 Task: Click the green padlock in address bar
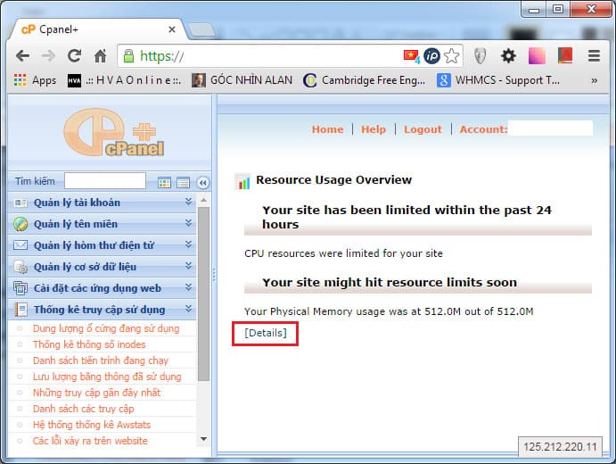pyautogui.click(x=128, y=56)
